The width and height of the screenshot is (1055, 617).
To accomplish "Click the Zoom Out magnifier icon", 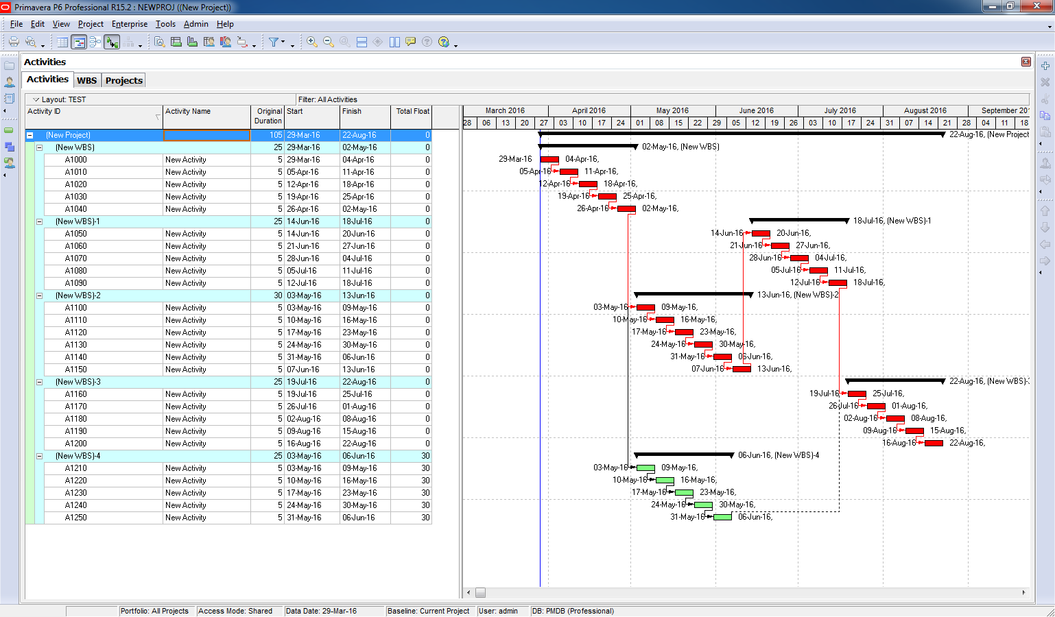I will (x=329, y=42).
